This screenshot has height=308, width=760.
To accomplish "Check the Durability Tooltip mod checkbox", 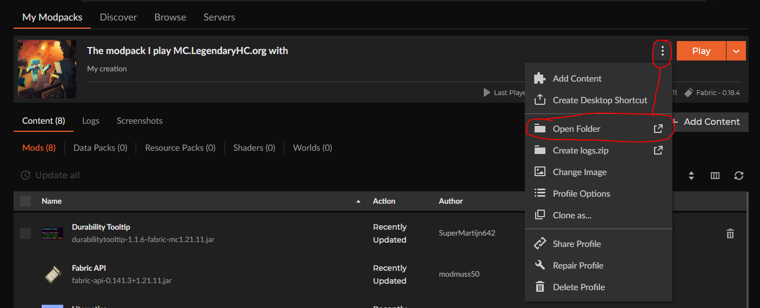I will pyautogui.click(x=25, y=233).
